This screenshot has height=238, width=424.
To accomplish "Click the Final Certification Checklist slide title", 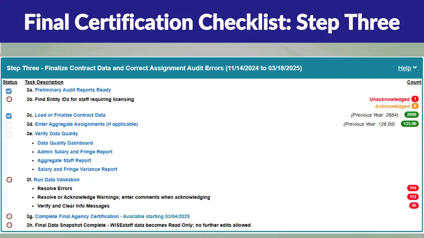I will [x=212, y=22].
